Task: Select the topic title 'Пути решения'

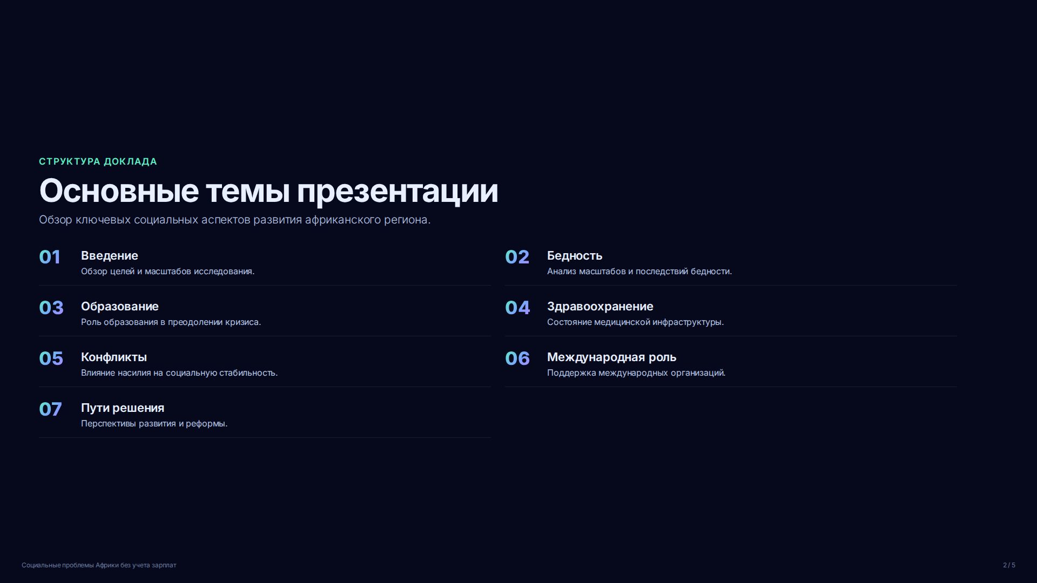Action: click(123, 408)
